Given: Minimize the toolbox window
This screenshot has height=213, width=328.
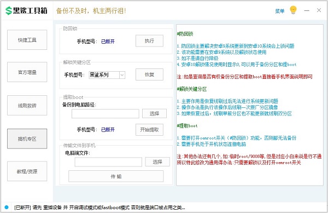Looking at the screenshot, I should 307,10.
